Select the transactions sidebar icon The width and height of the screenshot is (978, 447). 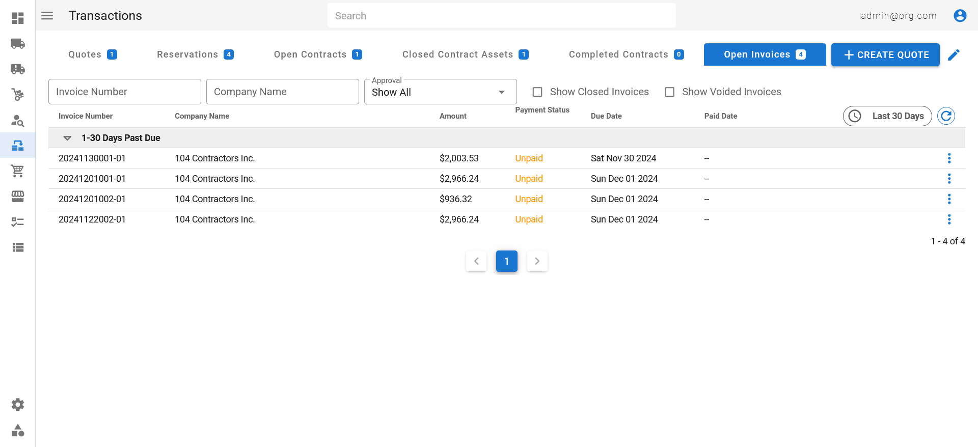pyautogui.click(x=18, y=146)
